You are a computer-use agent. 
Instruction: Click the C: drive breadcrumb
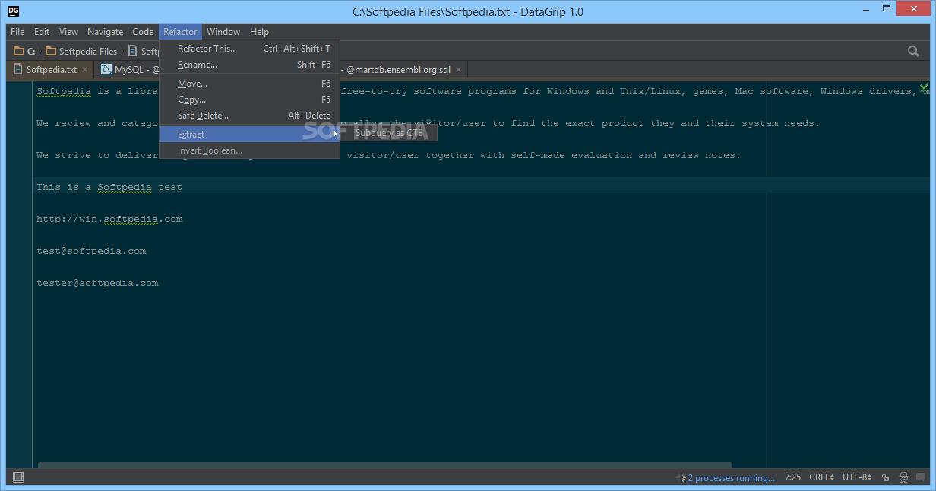point(25,52)
